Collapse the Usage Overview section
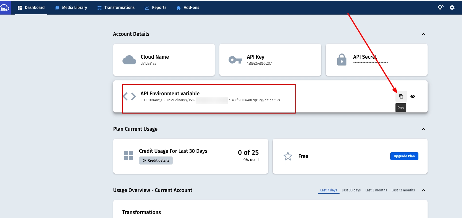This screenshot has height=218, width=462. [423, 191]
